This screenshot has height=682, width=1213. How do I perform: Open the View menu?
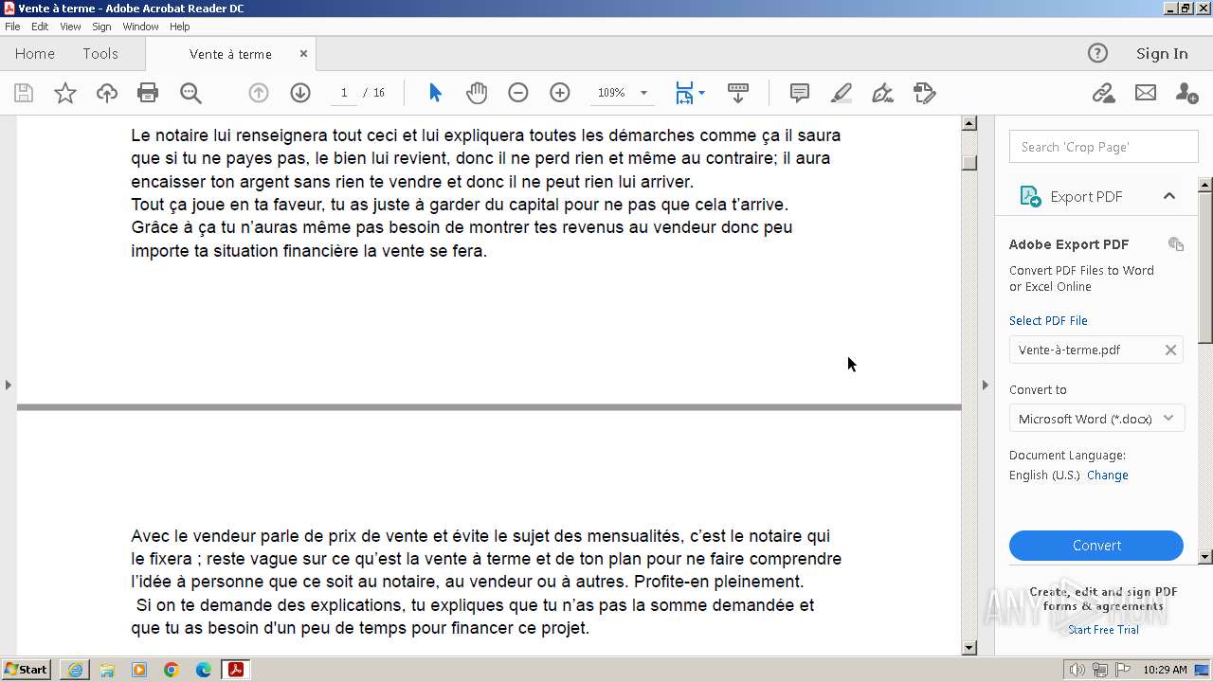(x=70, y=27)
